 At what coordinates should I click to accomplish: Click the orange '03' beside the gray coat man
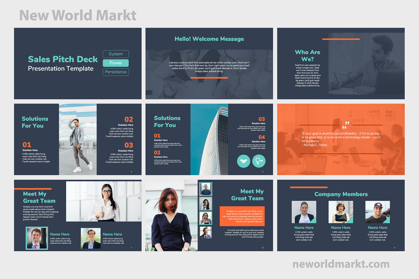129,145
